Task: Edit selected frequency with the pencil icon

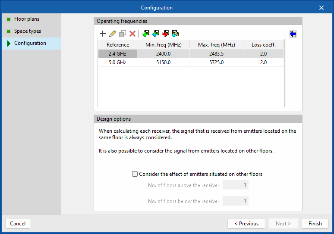Action: (113, 34)
